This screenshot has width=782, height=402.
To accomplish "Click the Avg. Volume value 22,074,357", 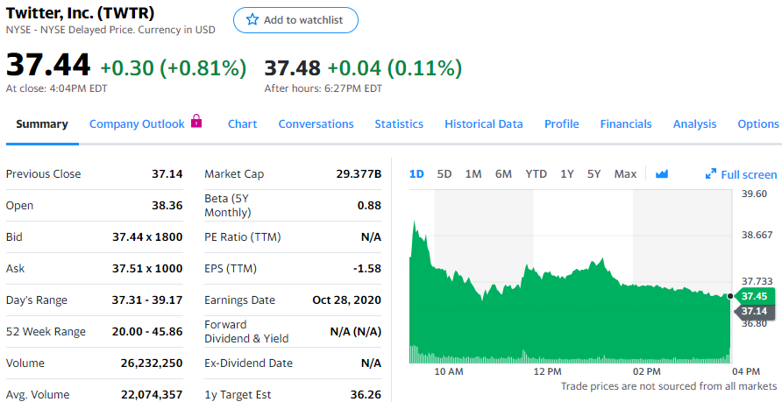I will (x=152, y=394).
